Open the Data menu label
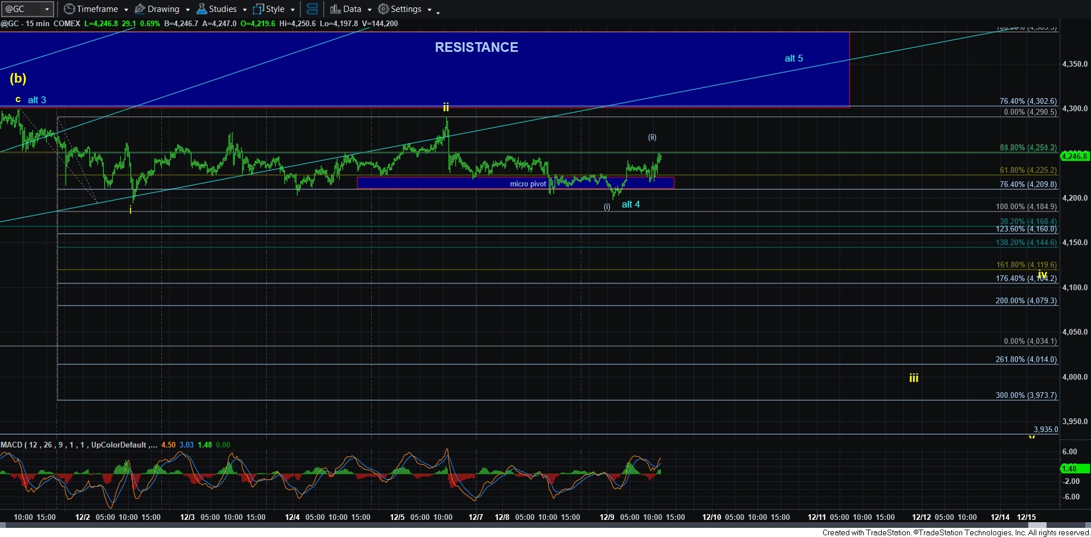Viewport: 1091px width, 537px height. pos(352,9)
